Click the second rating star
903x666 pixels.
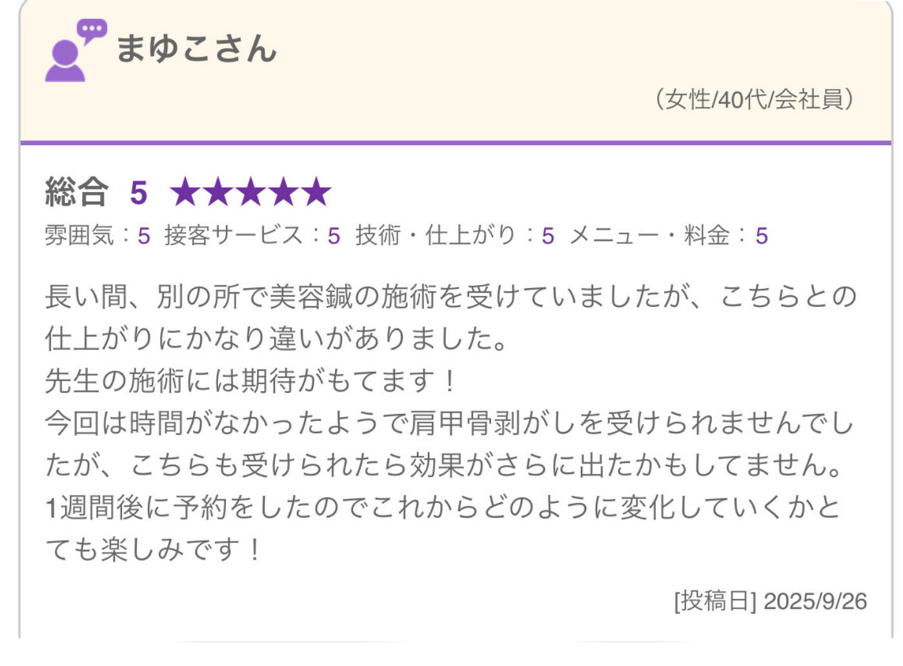click(x=218, y=192)
